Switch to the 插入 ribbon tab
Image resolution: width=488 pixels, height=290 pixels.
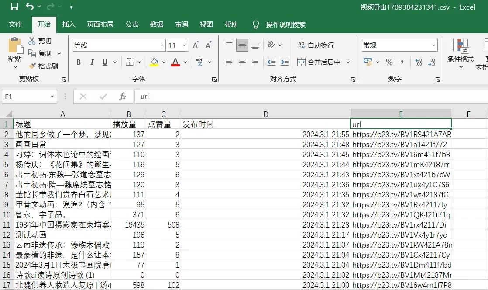[x=69, y=24]
